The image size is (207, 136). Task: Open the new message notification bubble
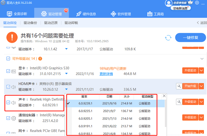click(x=180, y=8)
